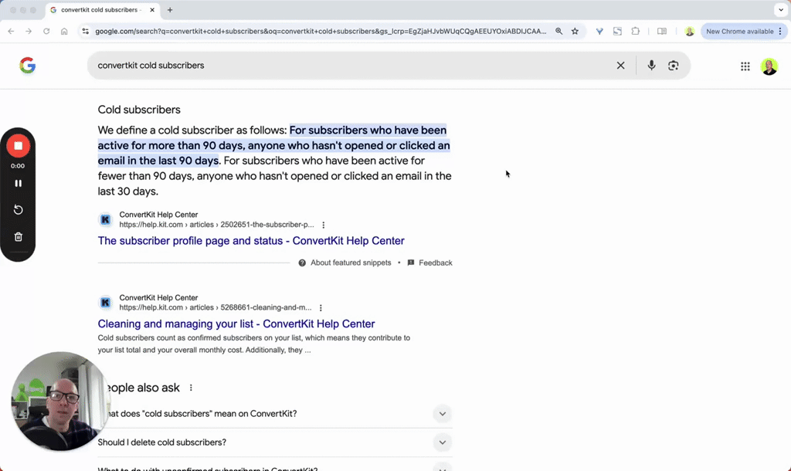Reload the Google search page
Viewport: 791px width, 471px height.
(x=46, y=31)
